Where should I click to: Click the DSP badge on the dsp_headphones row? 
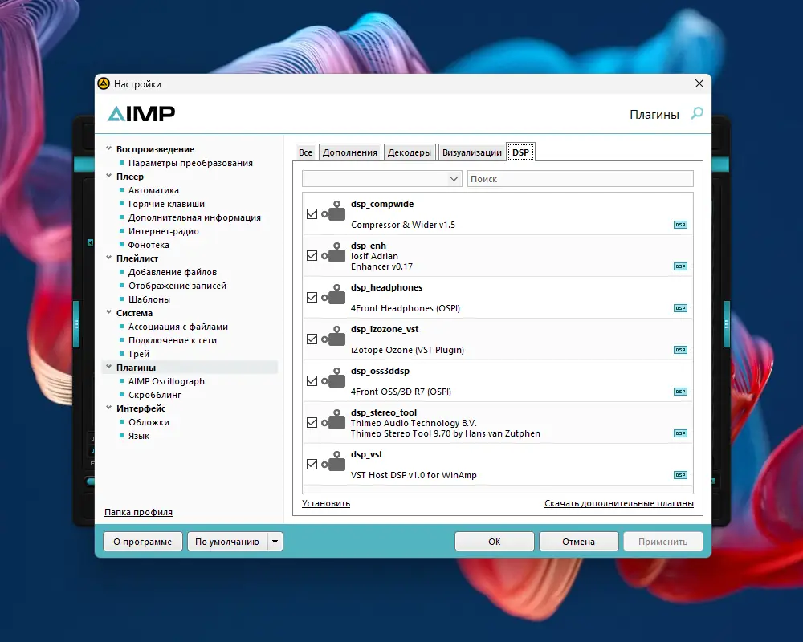point(680,308)
